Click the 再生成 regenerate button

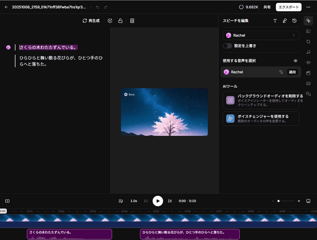point(91,21)
